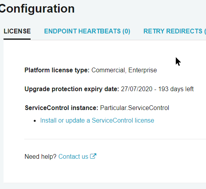The width and height of the screenshot is (206, 189).
Task: Click the ServiceControl instance label
Action: 62,108
